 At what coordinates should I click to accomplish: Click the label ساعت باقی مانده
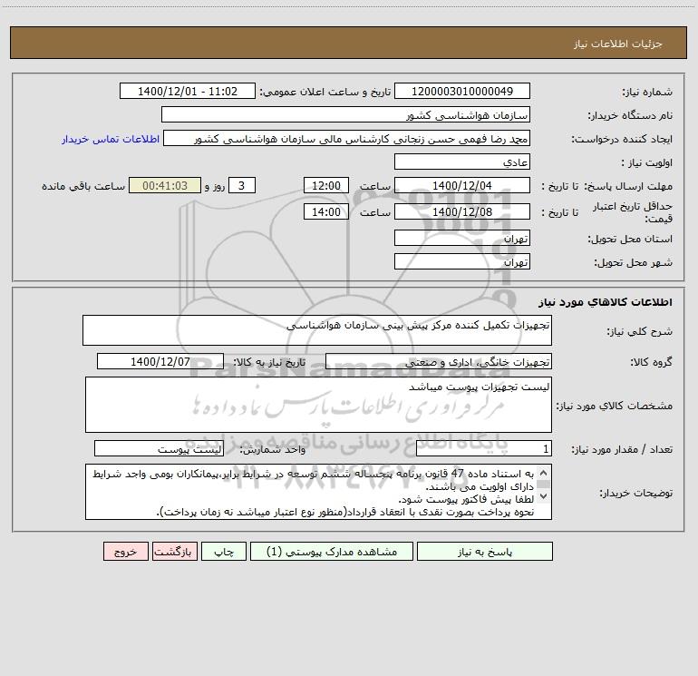83,186
